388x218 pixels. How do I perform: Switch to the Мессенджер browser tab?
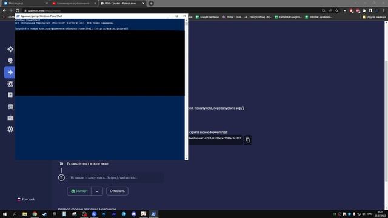(25, 4)
